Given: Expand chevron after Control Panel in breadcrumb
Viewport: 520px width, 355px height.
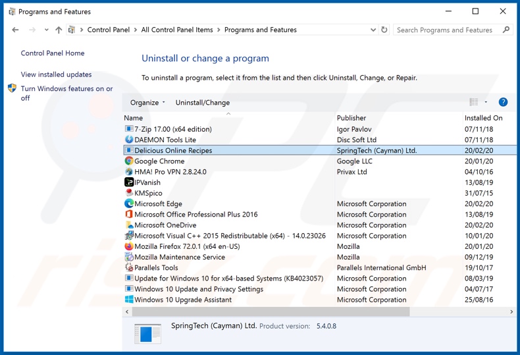Looking at the screenshot, I should click(136, 30).
